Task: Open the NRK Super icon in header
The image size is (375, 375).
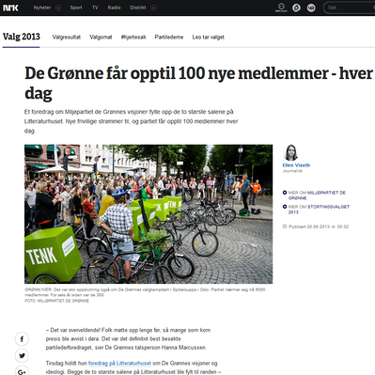Action: [281, 8]
